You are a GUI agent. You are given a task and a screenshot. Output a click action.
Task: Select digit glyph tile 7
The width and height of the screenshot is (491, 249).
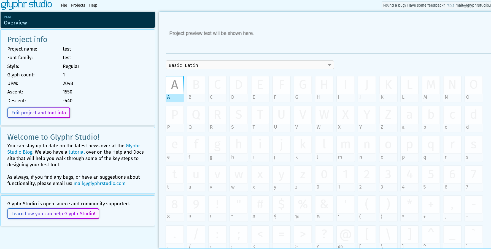click(x=474, y=179)
